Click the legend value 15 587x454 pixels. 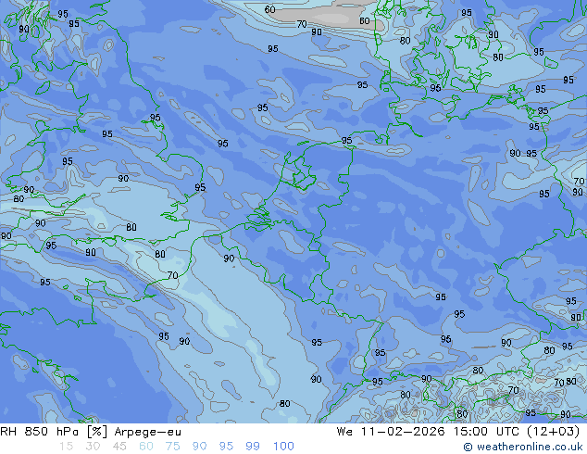pyautogui.click(x=66, y=447)
